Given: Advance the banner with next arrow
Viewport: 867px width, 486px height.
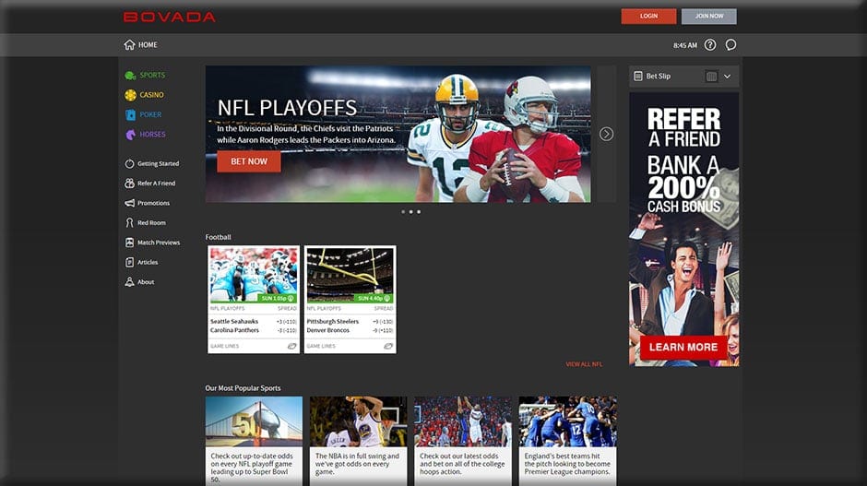Looking at the screenshot, I should (x=606, y=134).
